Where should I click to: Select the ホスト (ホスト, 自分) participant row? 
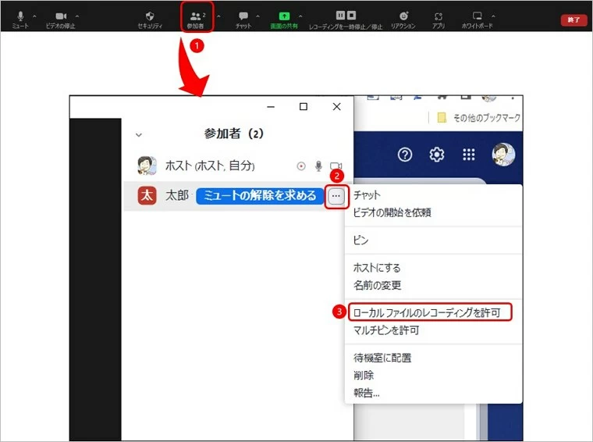tap(239, 166)
